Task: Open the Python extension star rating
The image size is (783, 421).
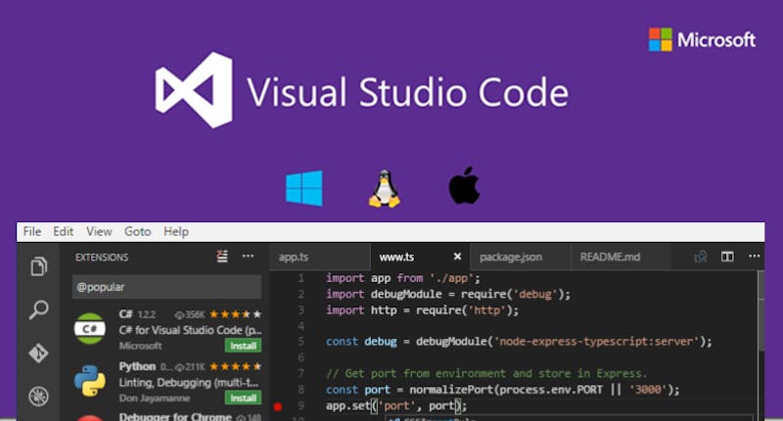Action: pyautogui.click(x=235, y=366)
